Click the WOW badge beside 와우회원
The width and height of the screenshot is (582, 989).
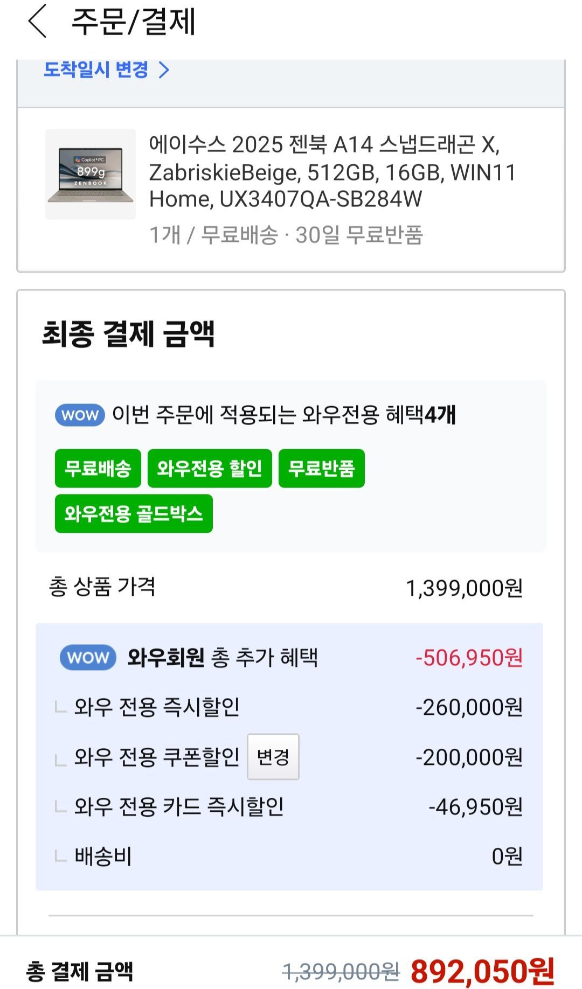pos(88,658)
